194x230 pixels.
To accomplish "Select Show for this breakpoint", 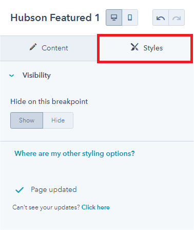I will [27, 120].
